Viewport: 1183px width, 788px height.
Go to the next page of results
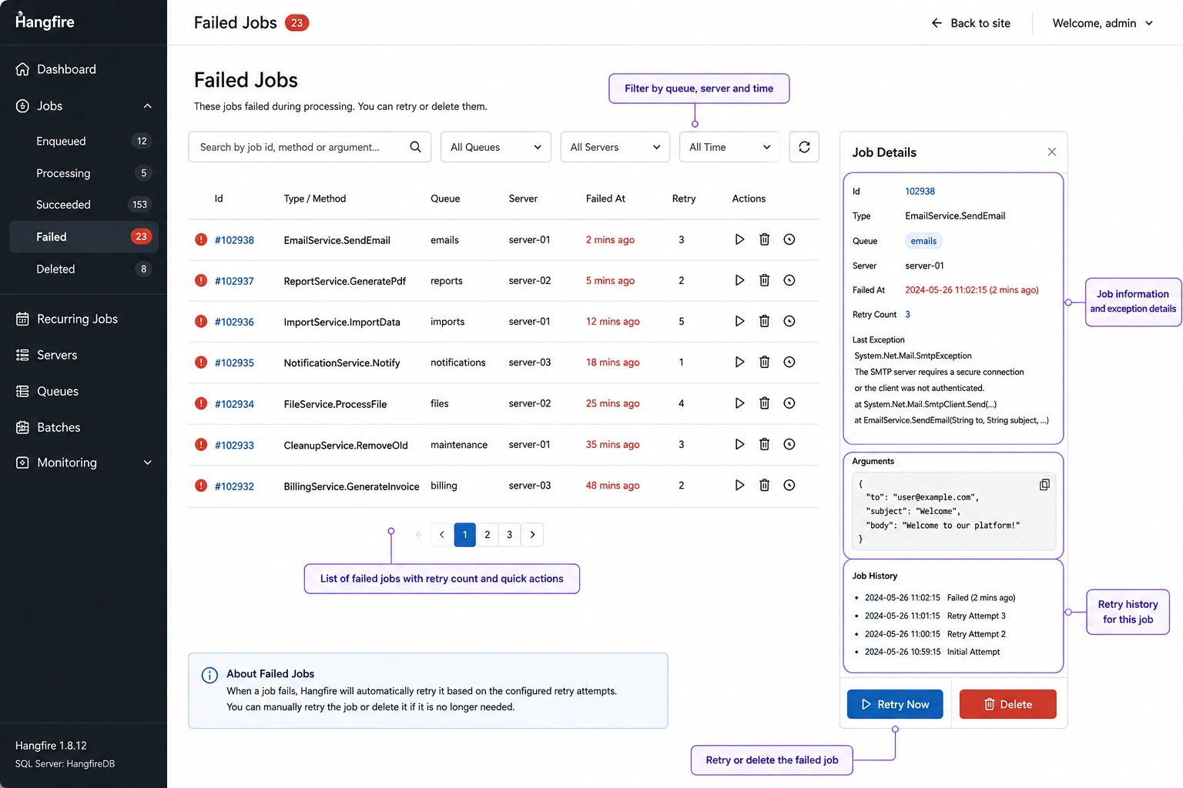coord(532,535)
